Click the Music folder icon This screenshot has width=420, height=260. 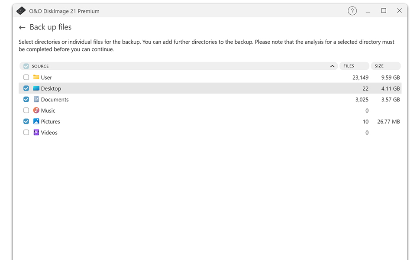click(36, 110)
